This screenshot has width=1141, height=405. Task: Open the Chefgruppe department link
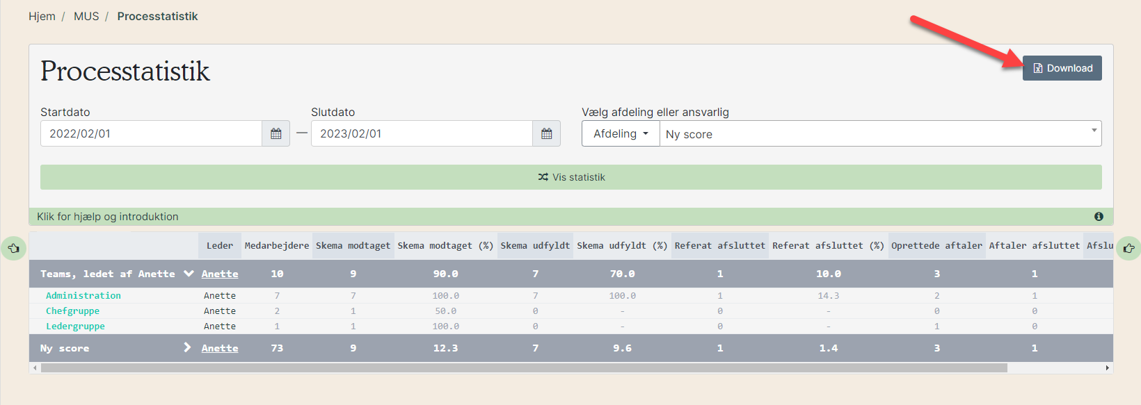tap(72, 311)
